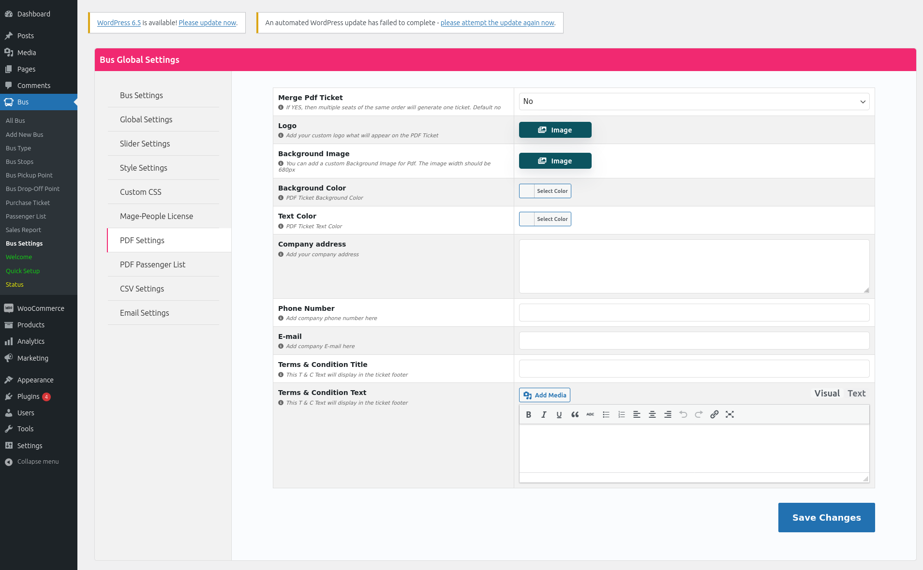Image resolution: width=923 pixels, height=570 pixels.
Task: Pick the Background Color swatch
Action: pos(545,191)
